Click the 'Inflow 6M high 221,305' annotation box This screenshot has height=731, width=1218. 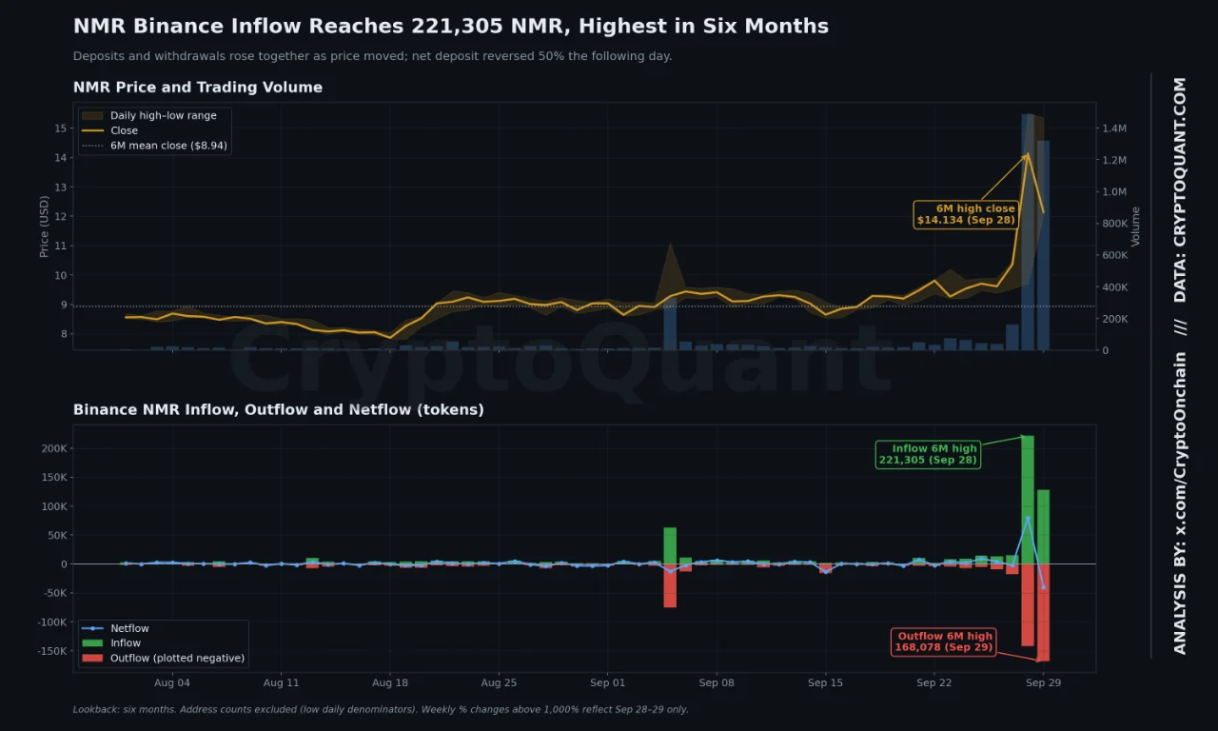928,454
